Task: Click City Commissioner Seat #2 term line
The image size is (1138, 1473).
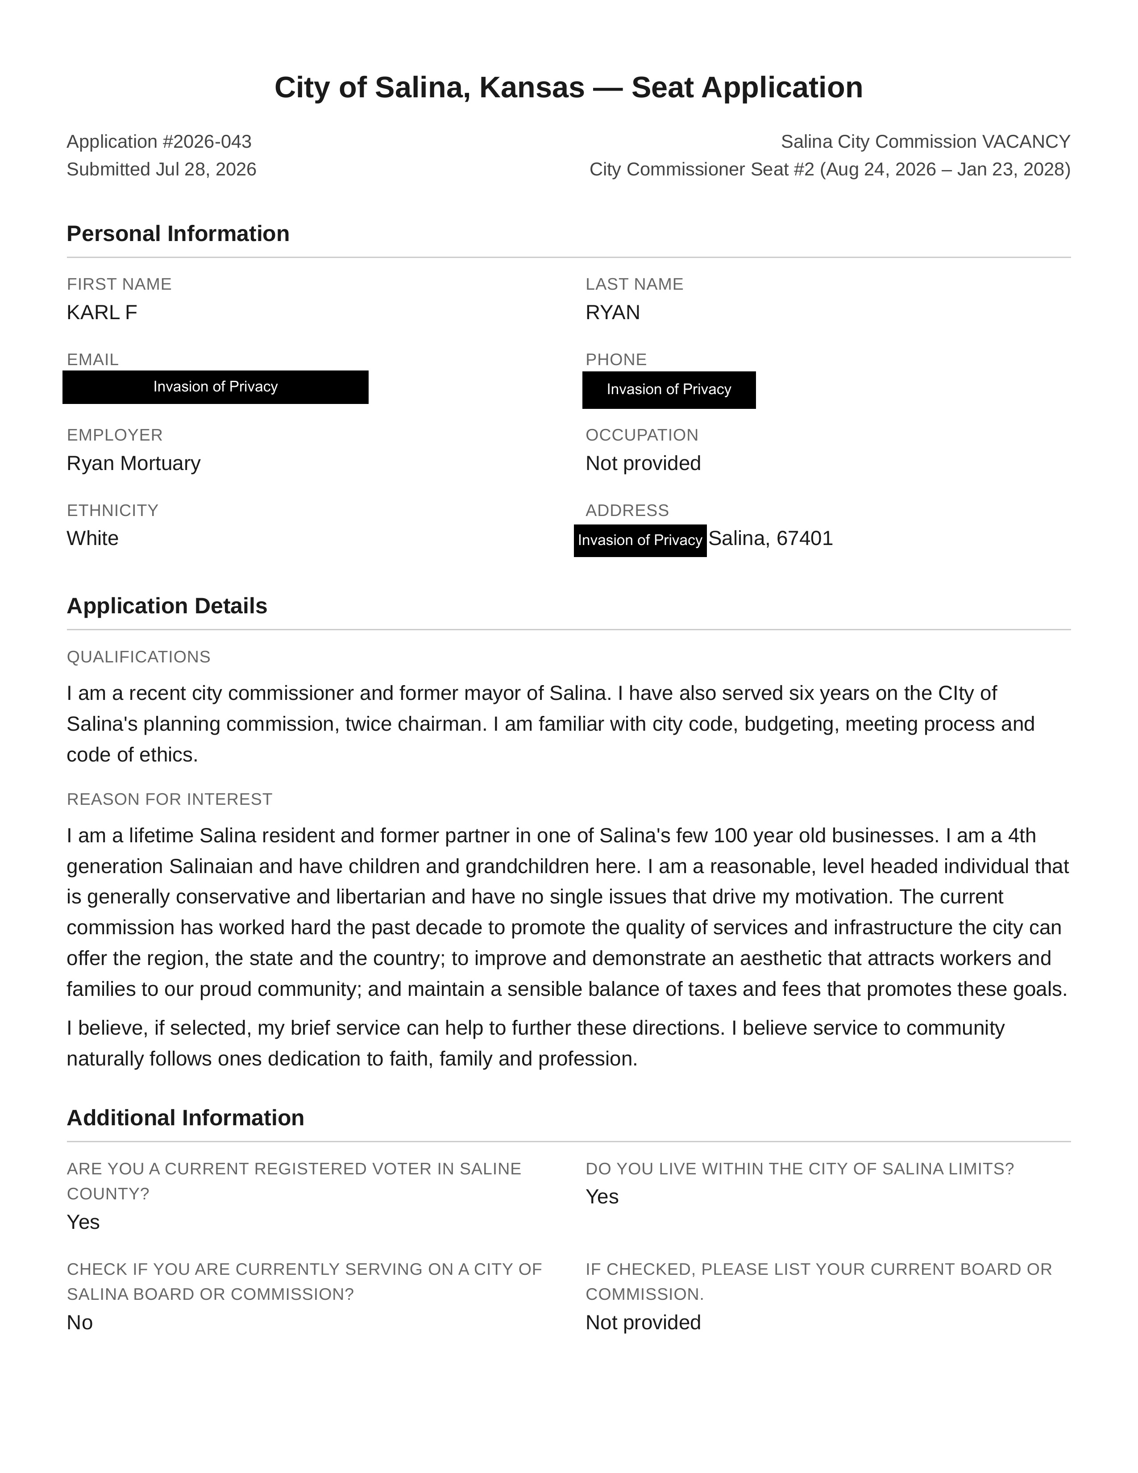Action: click(830, 169)
